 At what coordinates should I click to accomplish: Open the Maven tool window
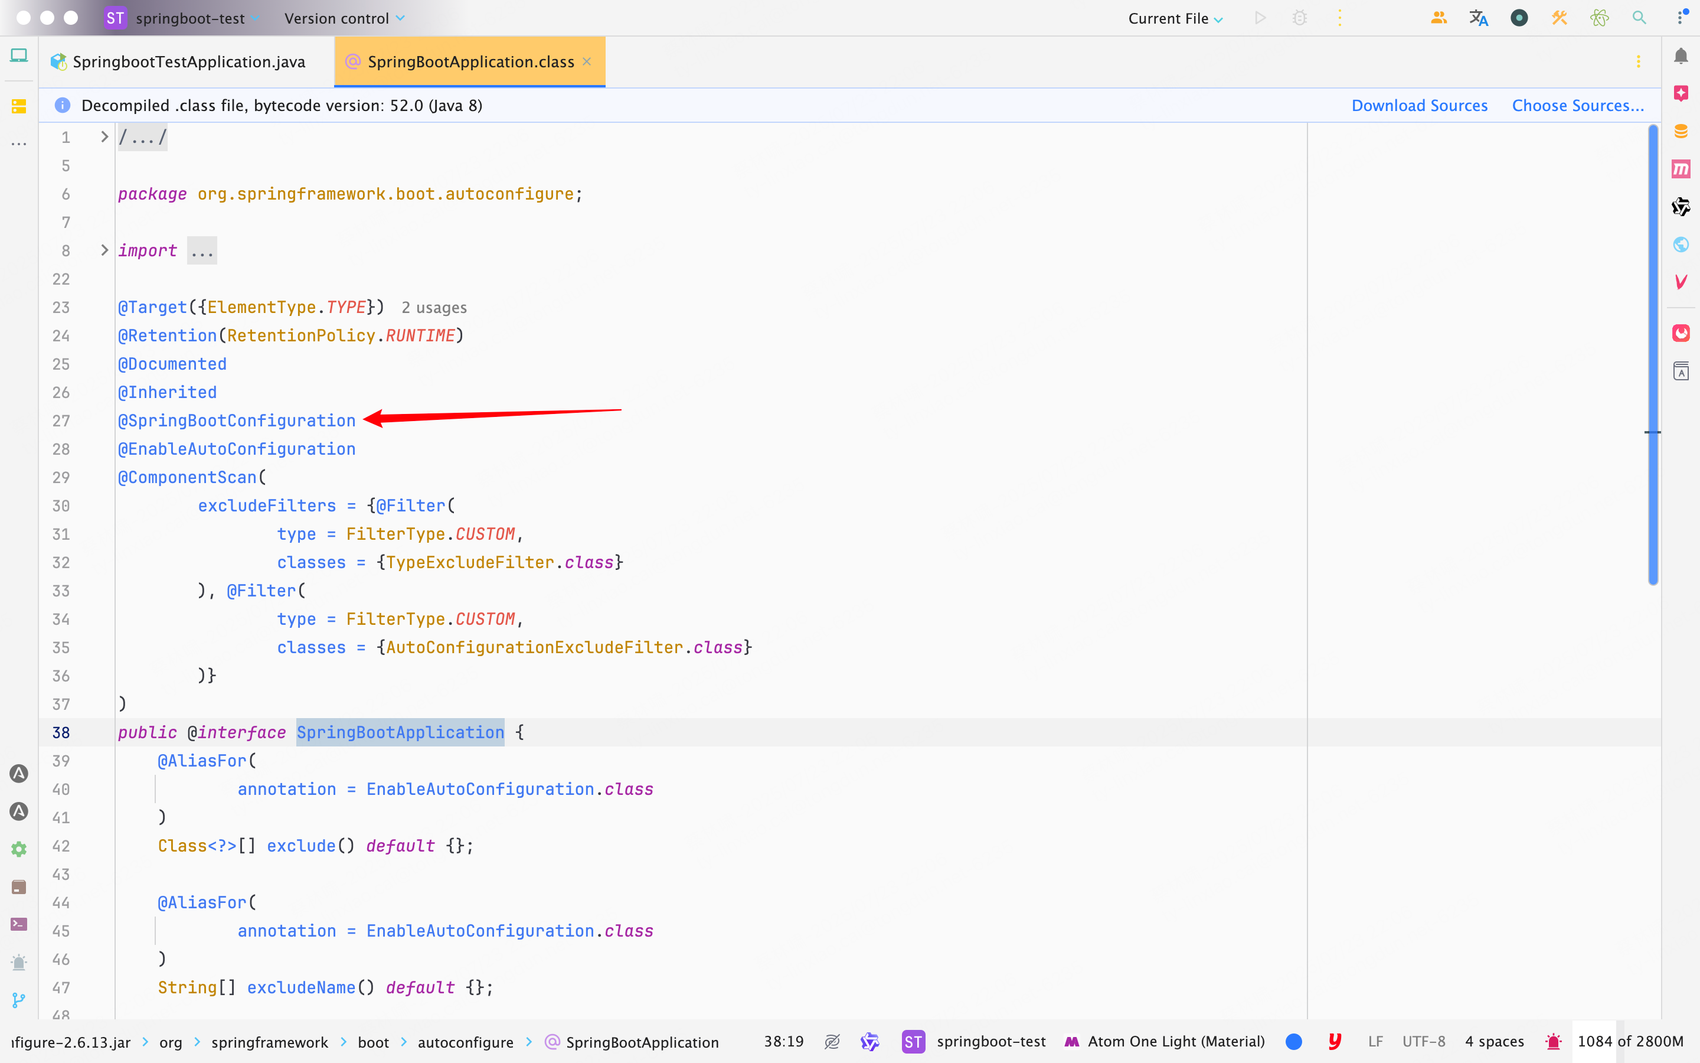pos(1681,169)
